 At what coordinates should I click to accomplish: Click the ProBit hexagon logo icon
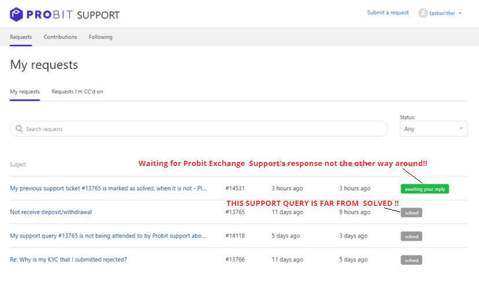tap(16, 14)
